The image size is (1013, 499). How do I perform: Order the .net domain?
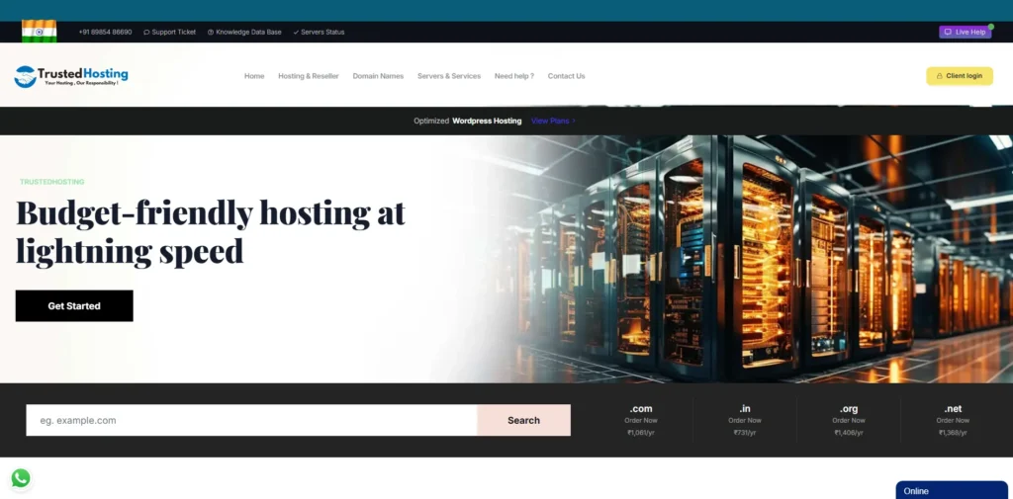point(953,420)
